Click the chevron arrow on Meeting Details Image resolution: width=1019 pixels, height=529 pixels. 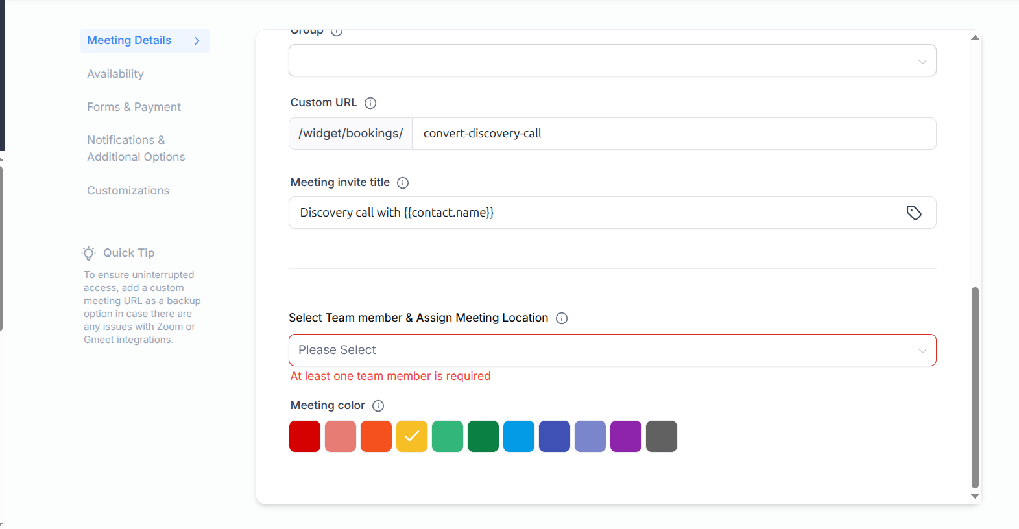pos(197,41)
